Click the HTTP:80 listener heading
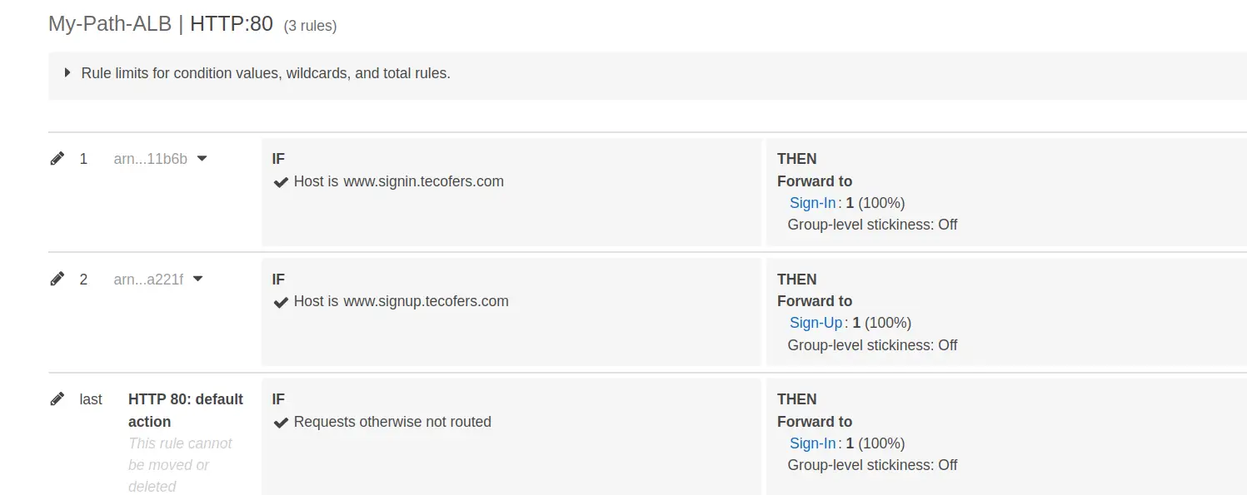The width and height of the screenshot is (1247, 495). point(232,24)
